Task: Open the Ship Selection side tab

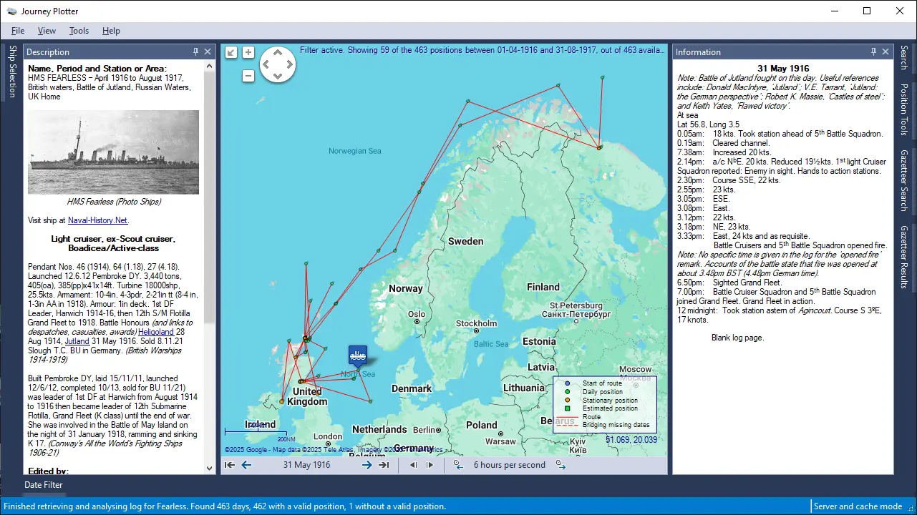Action: (x=12, y=72)
